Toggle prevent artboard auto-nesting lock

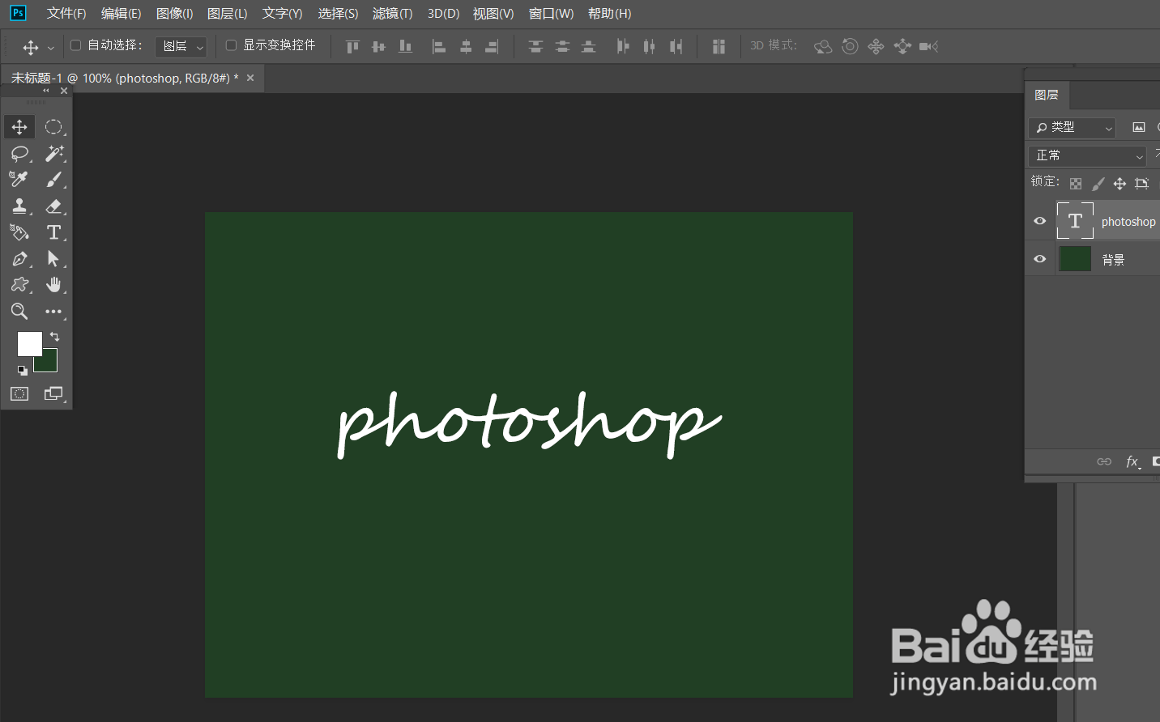point(1141,184)
